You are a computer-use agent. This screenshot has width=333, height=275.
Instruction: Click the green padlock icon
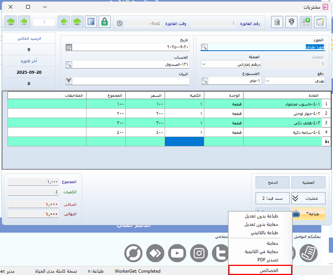105,22
